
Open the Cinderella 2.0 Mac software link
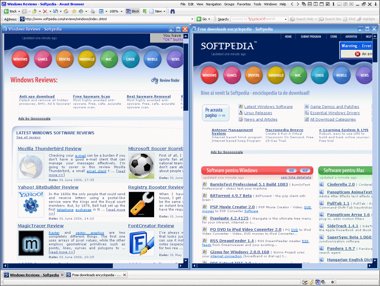coord(341,184)
